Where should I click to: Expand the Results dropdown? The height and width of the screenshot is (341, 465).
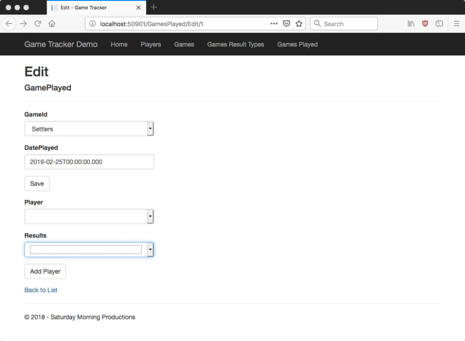tap(89, 250)
